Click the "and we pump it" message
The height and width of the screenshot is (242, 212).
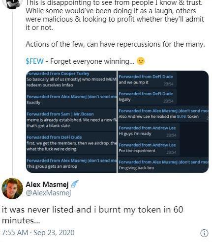147,80
